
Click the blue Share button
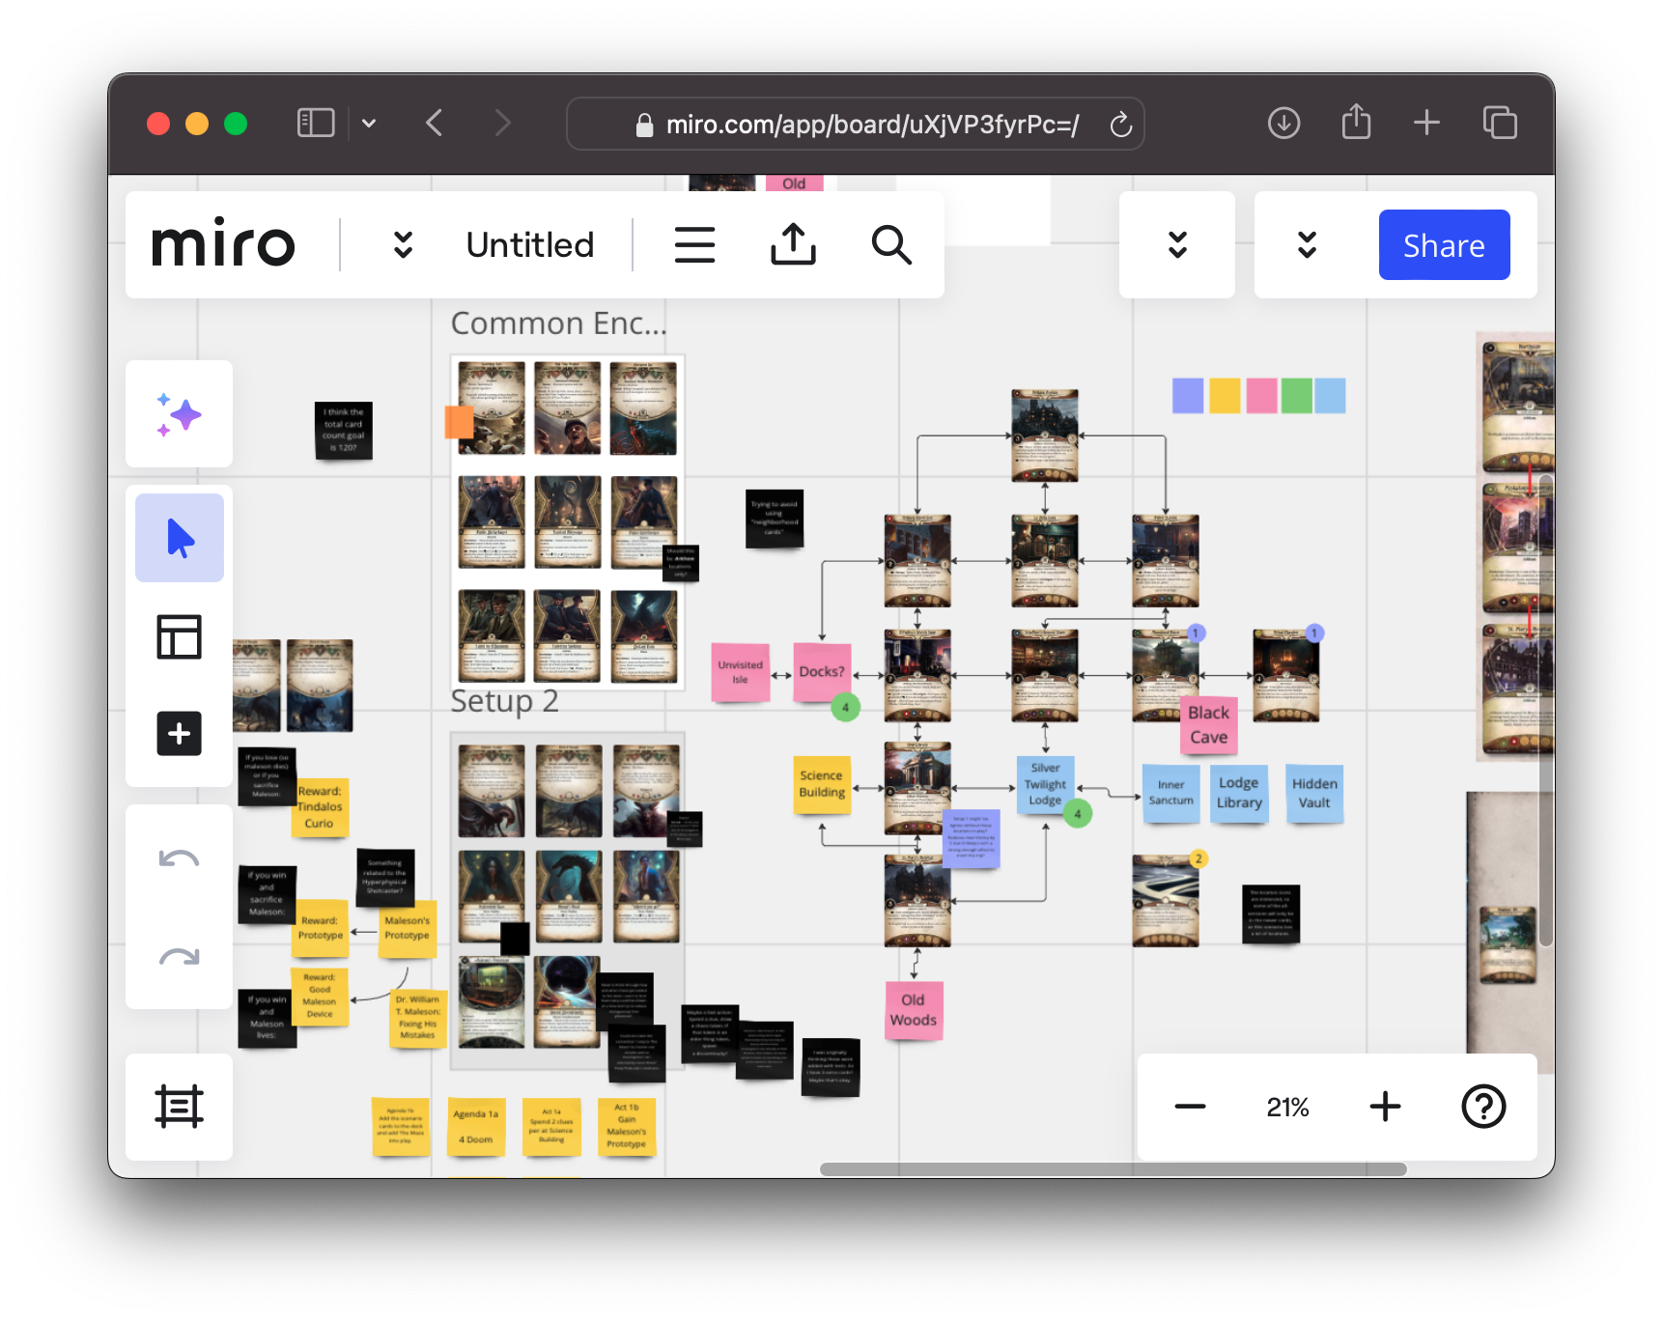point(1444,245)
